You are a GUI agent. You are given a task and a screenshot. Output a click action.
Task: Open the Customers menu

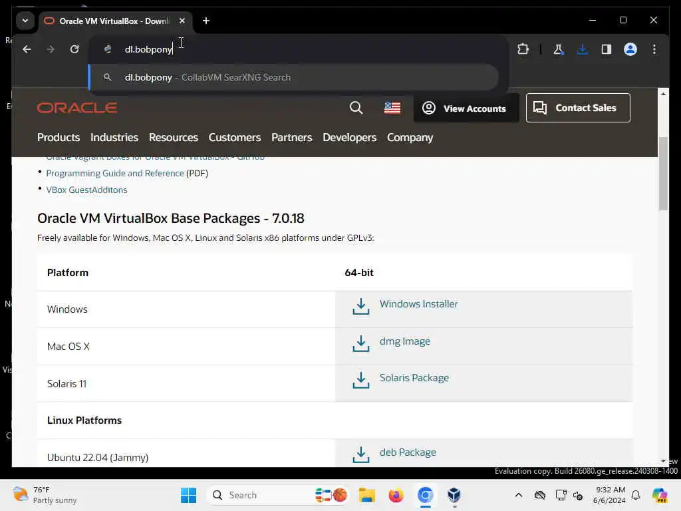(235, 137)
